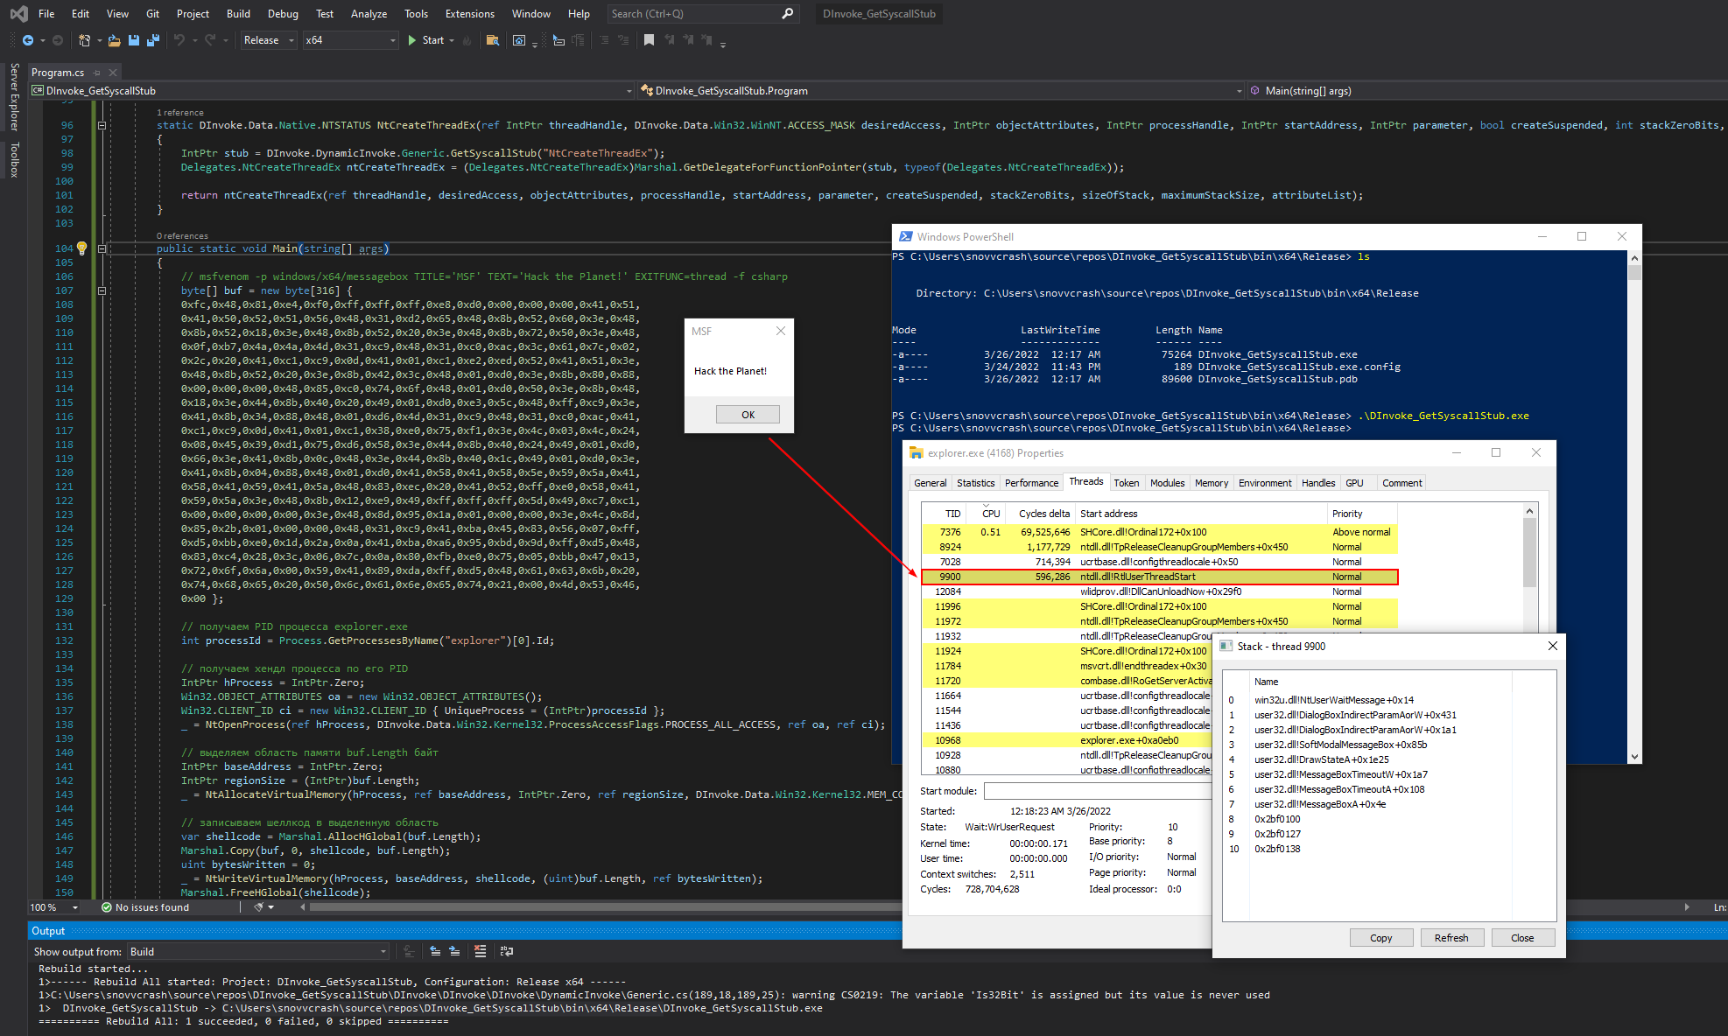Toggle word wrap in Output panel
Viewport: 1728px width, 1036px height.
(x=506, y=951)
